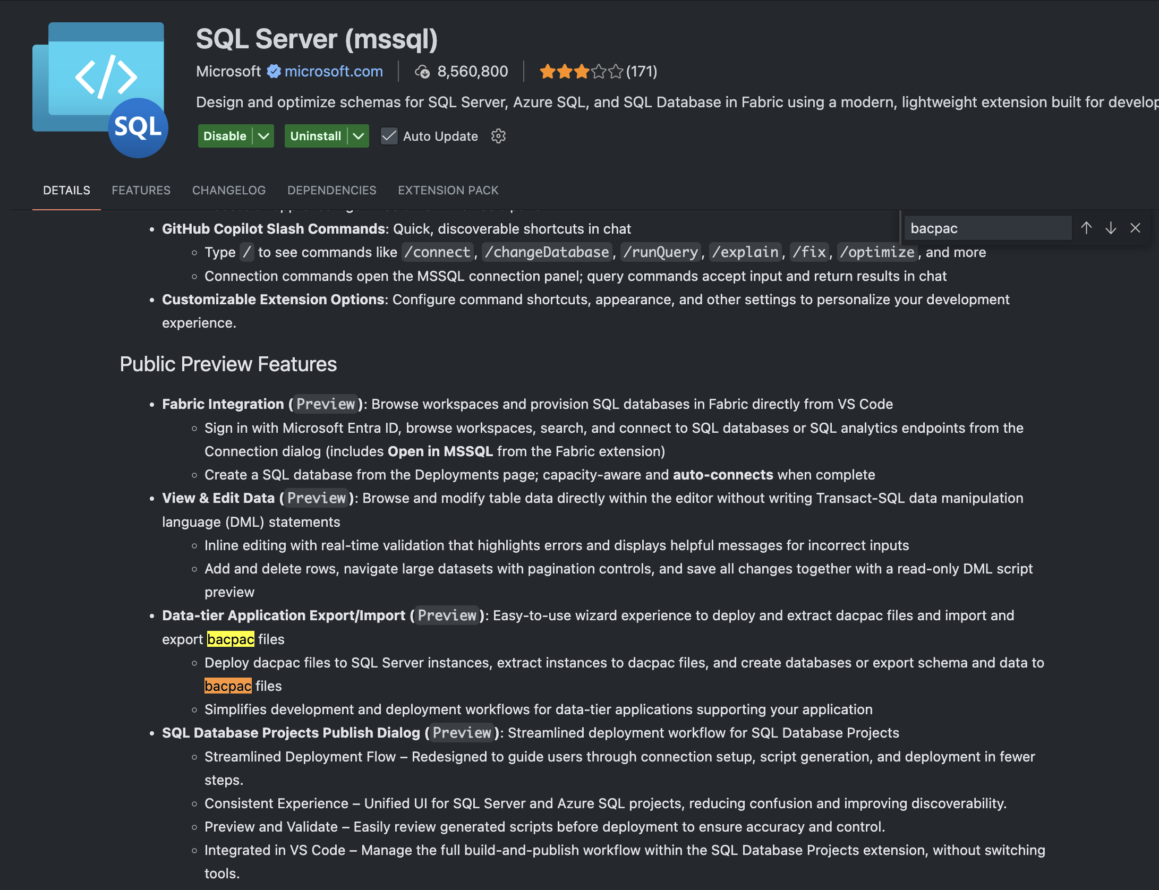Click the Consistent Experience bullet
The image size is (1159, 890).
tap(606, 803)
